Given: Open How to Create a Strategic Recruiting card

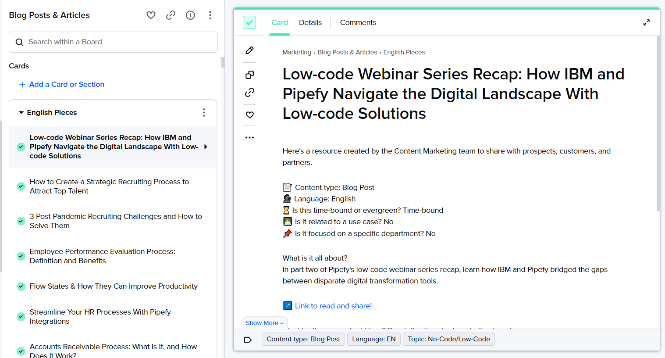Looking at the screenshot, I should (113, 186).
